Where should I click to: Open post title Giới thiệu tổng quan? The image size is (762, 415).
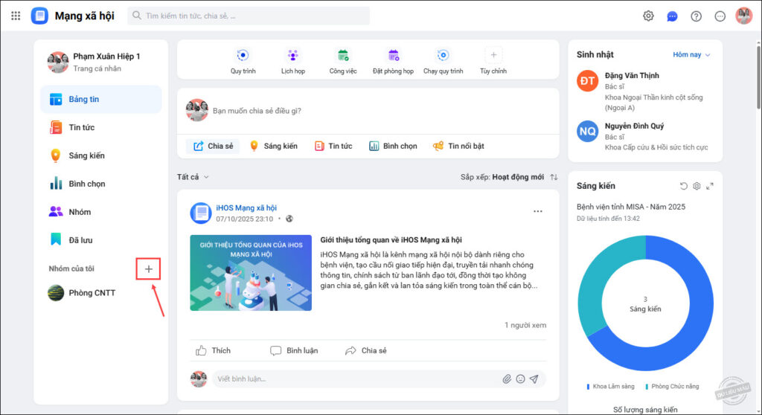pos(391,239)
